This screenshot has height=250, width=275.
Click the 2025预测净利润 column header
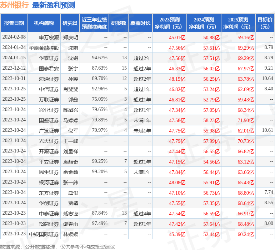pyautogui.click(x=238, y=23)
